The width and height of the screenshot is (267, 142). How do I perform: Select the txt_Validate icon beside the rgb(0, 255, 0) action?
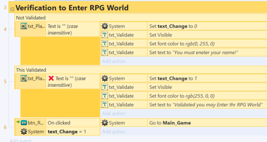(x=105, y=44)
